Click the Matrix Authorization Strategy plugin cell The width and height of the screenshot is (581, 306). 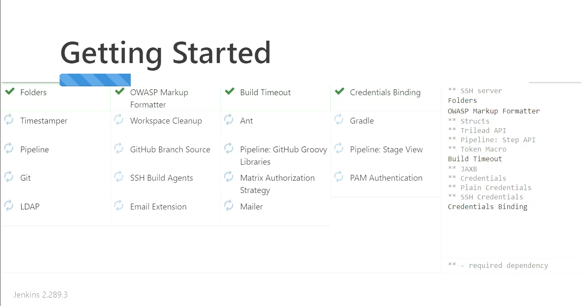(x=275, y=183)
